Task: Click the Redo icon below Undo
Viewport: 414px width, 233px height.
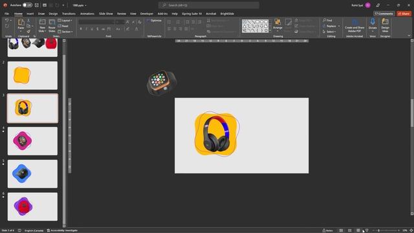Action: pos(7,26)
